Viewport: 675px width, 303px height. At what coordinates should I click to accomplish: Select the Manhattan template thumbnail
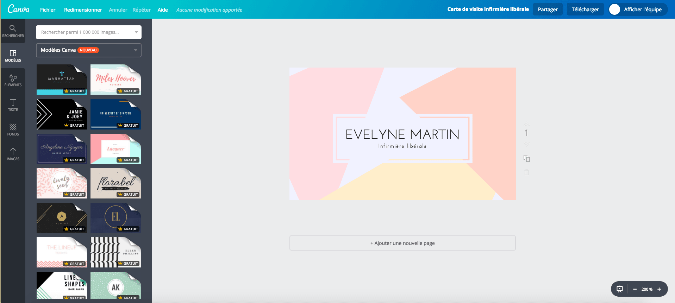(62, 79)
